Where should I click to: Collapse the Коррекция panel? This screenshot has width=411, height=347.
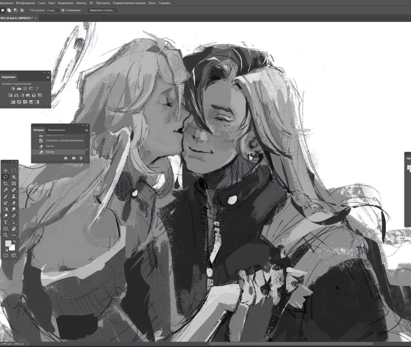45,73
